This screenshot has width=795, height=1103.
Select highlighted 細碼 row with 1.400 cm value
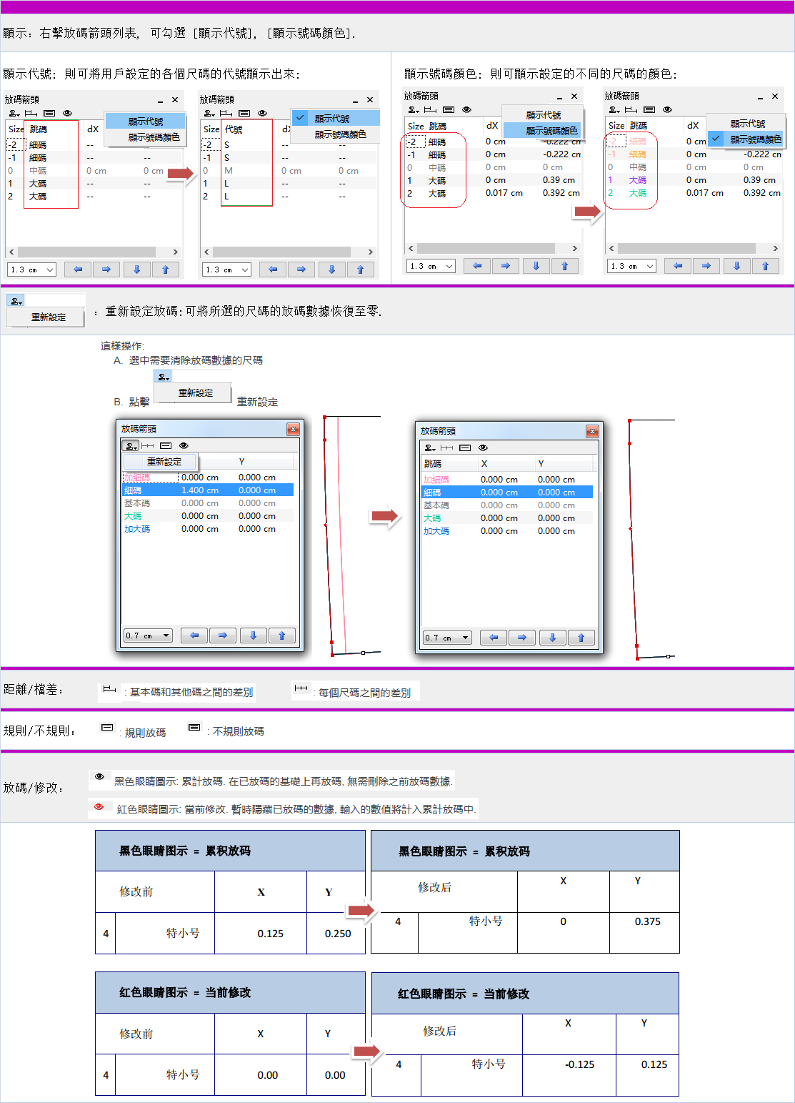tap(207, 490)
